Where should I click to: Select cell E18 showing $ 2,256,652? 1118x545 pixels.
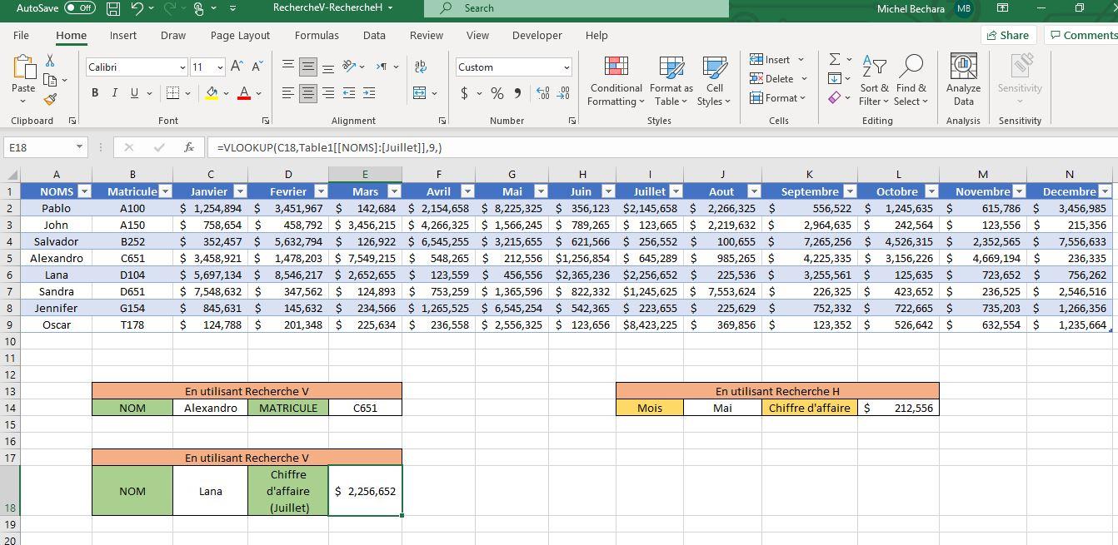(x=365, y=491)
